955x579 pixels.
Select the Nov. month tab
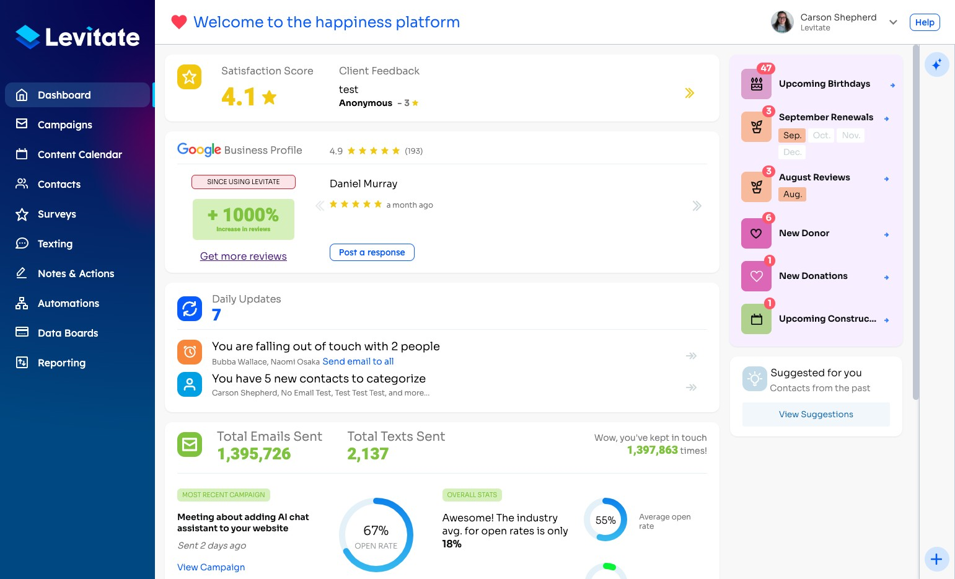point(851,135)
